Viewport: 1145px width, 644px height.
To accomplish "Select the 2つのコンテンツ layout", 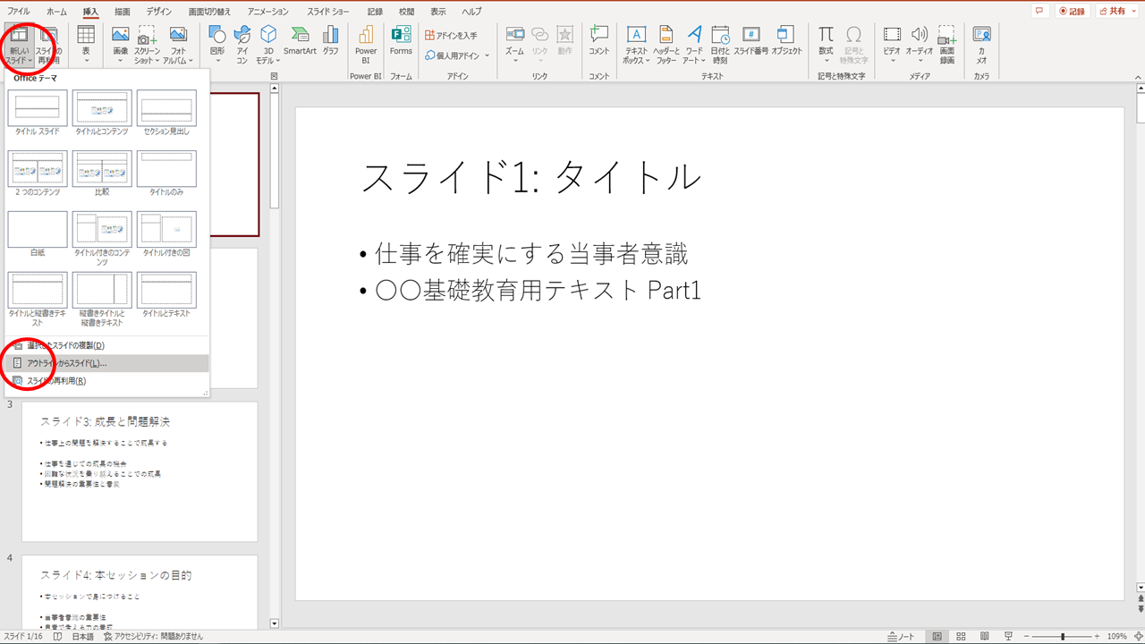I will [x=38, y=174].
